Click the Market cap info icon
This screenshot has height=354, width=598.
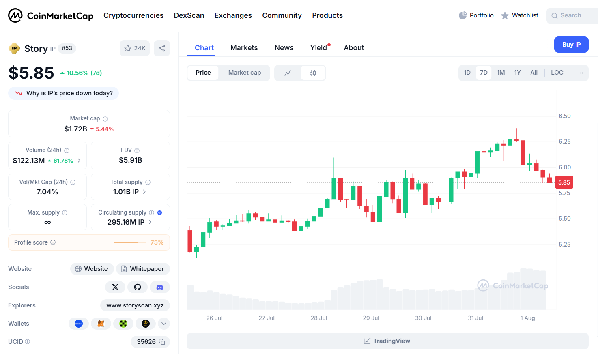point(105,119)
